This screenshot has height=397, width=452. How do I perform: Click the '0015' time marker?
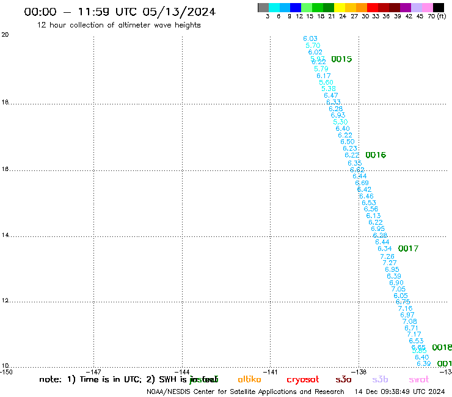point(341,59)
